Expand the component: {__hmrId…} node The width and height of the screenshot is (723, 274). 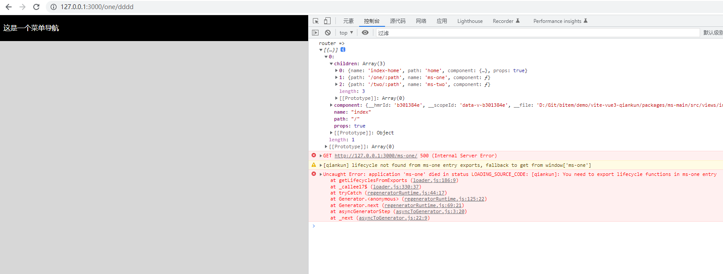331,105
